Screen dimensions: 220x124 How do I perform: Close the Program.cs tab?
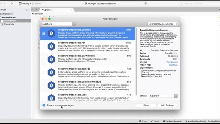[x=71, y=10]
